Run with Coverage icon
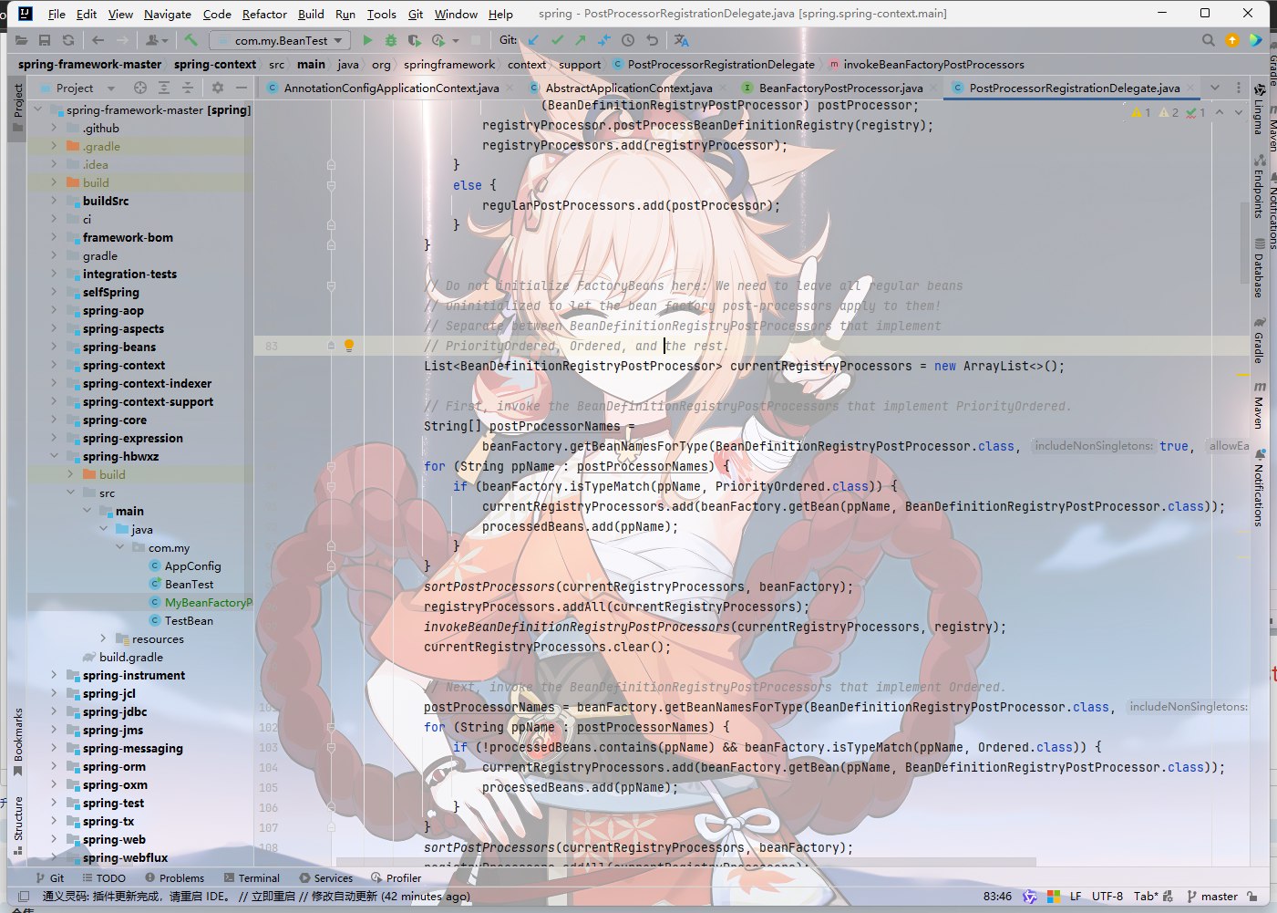The height and width of the screenshot is (913, 1277). pos(415,40)
